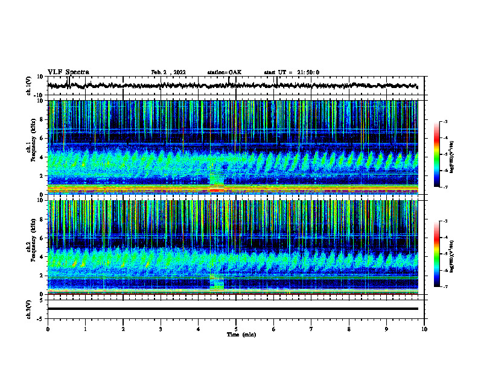Select the date text "Feb. 2, 2022"
Screen dimensions: 478x369
tap(168, 72)
